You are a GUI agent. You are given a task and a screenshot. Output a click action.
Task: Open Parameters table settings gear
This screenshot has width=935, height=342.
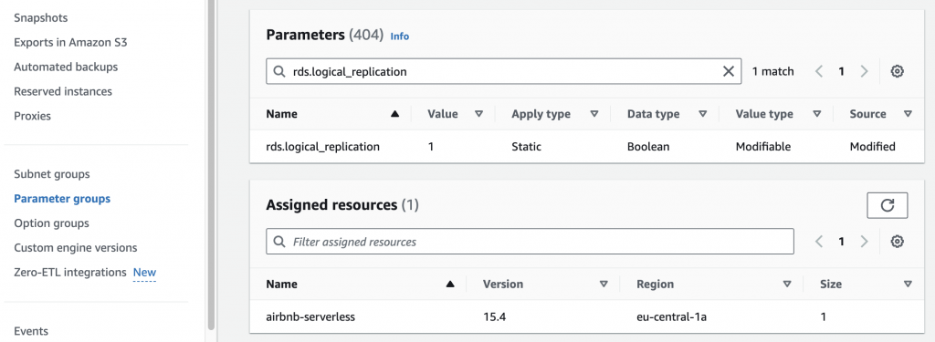[897, 71]
